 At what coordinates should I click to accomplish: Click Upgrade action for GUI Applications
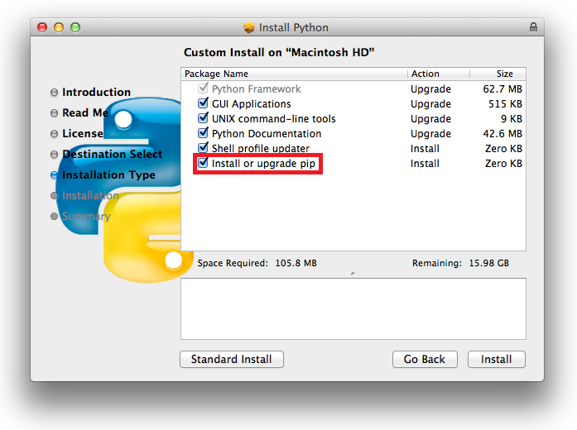point(430,104)
